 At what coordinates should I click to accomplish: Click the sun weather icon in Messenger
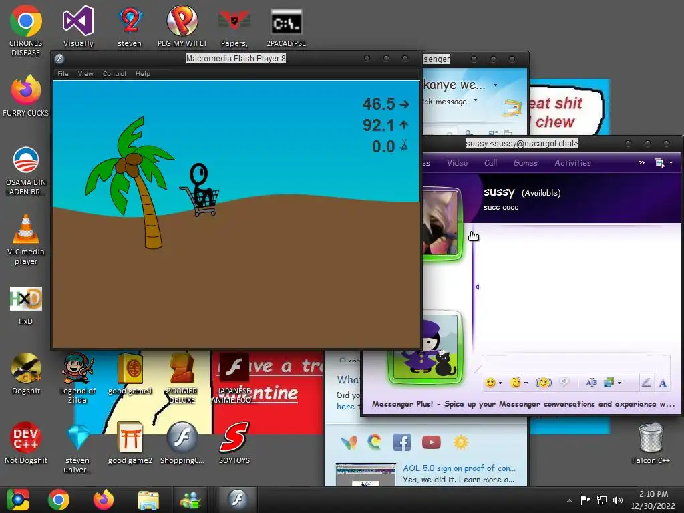pyautogui.click(x=461, y=442)
